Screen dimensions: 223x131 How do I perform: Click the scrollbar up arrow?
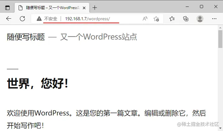pyautogui.click(x=220, y=28)
